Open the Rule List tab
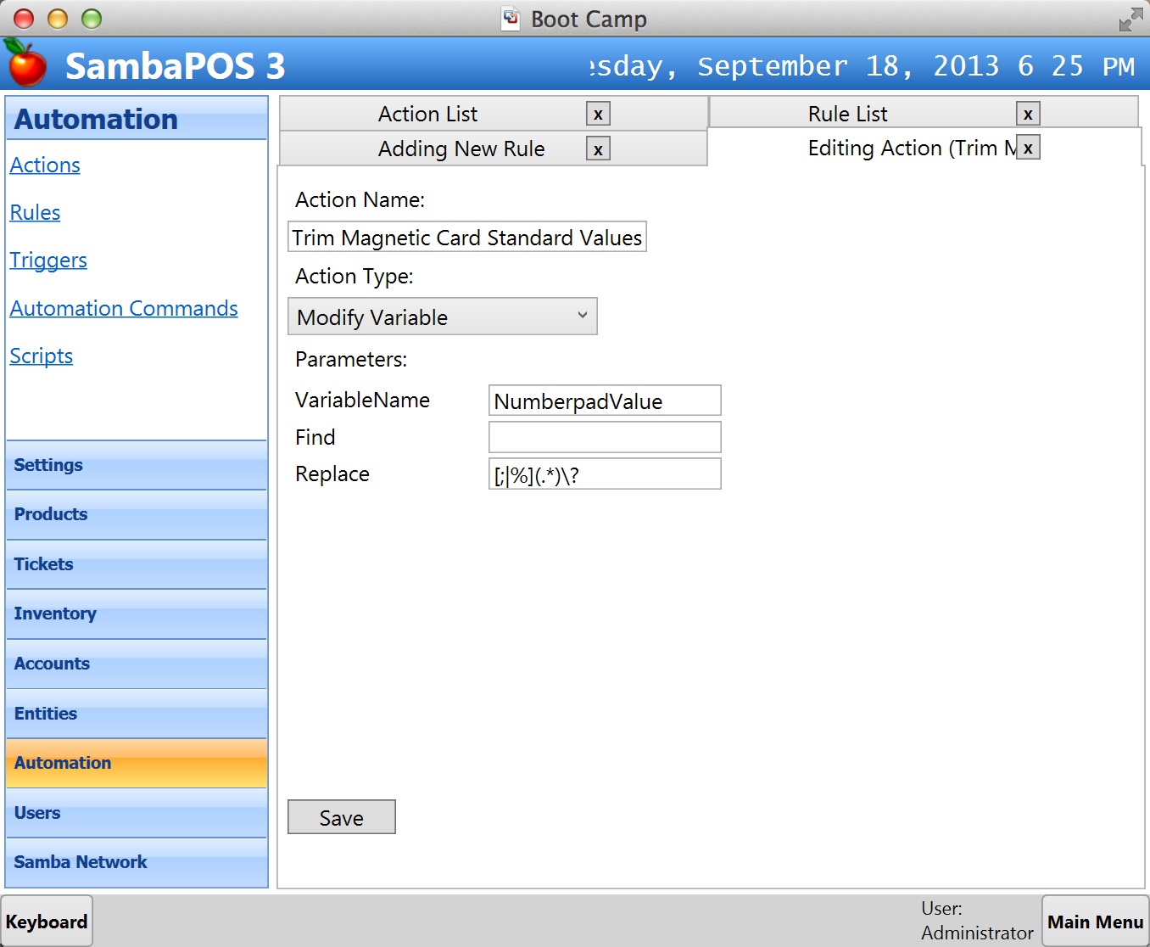 coord(847,115)
